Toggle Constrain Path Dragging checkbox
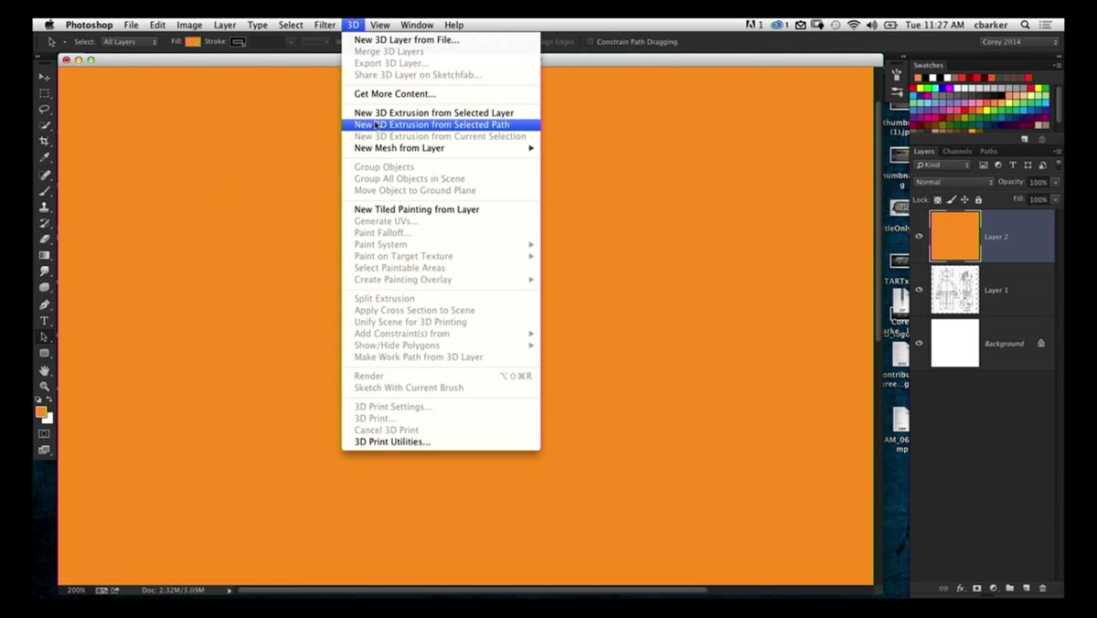 [591, 42]
